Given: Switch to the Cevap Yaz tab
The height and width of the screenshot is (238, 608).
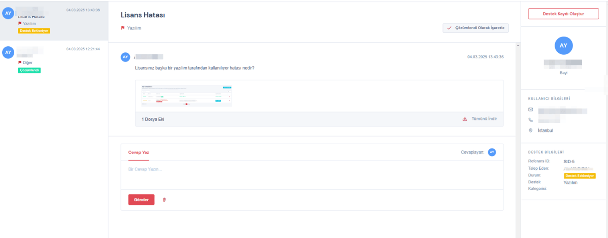Looking at the screenshot, I should (138, 152).
